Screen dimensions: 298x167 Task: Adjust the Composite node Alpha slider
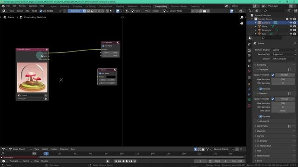[111, 52]
